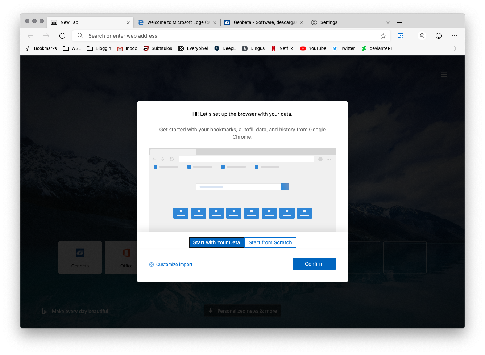Open the Genbeta quick link tile
This screenshot has height=355, width=485.
pyautogui.click(x=80, y=257)
